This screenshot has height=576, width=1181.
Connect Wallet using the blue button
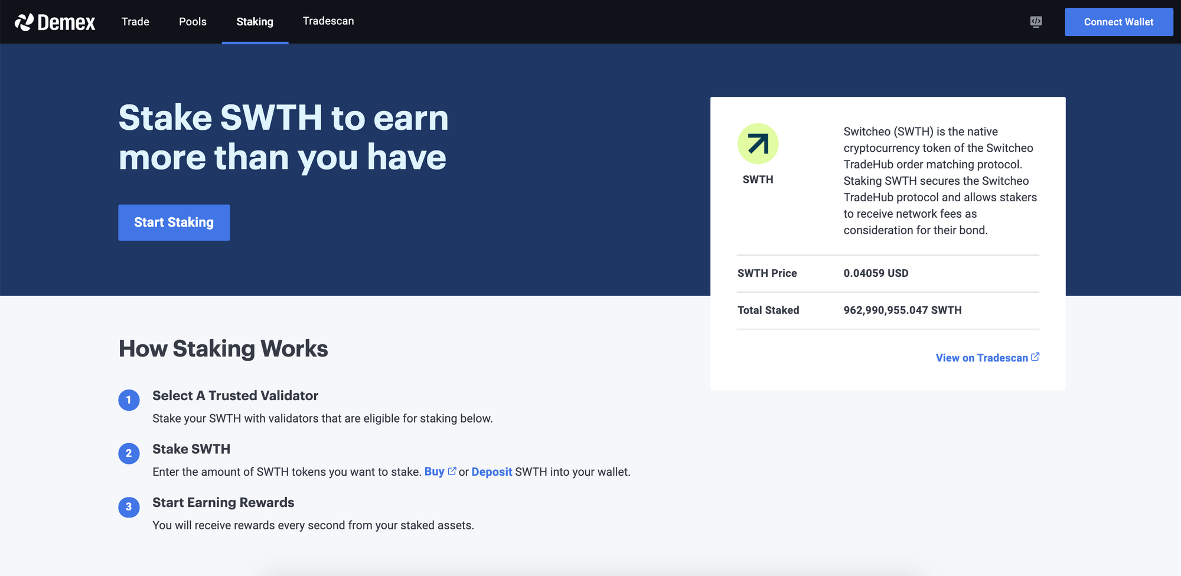pyautogui.click(x=1118, y=22)
